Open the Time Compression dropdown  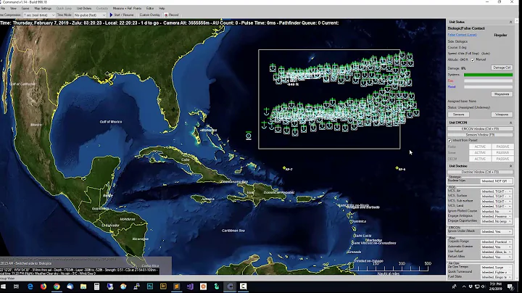pyautogui.click(x=39, y=15)
